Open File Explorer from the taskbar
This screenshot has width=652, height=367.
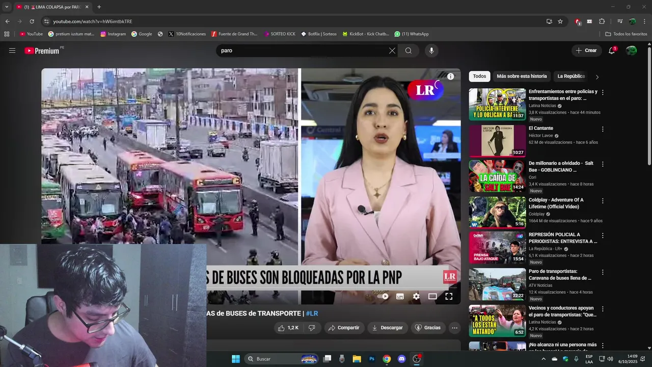[357, 359]
